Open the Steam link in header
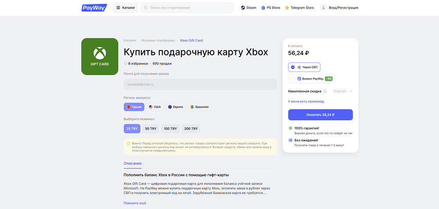Viewport: 439px width, 209px height. pyautogui.click(x=248, y=7)
